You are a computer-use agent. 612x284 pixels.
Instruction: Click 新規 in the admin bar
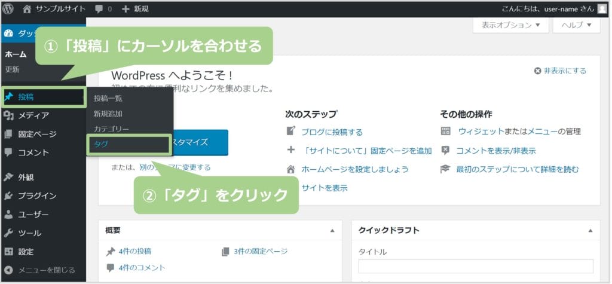tap(141, 9)
